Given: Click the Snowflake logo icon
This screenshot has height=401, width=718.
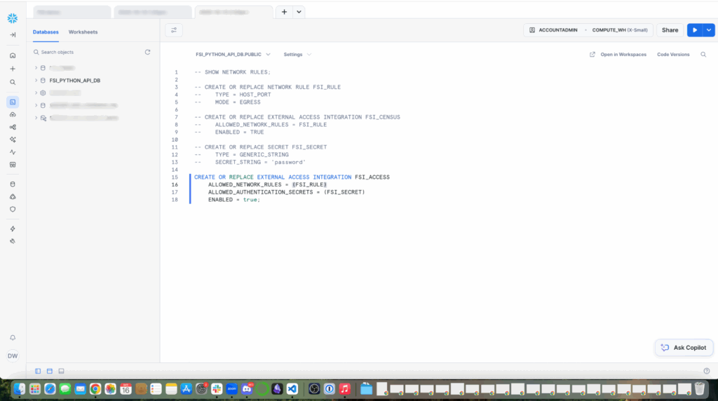Looking at the screenshot, I should point(13,18).
